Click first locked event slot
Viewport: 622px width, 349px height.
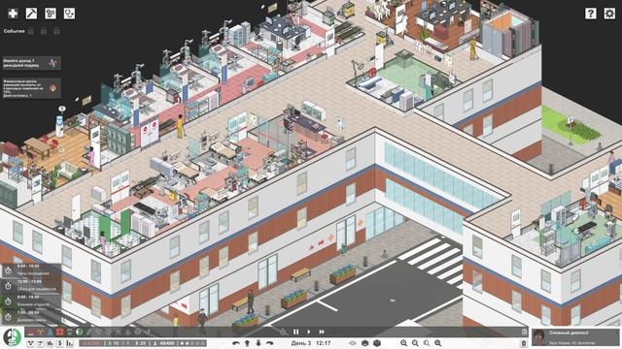(31, 31)
